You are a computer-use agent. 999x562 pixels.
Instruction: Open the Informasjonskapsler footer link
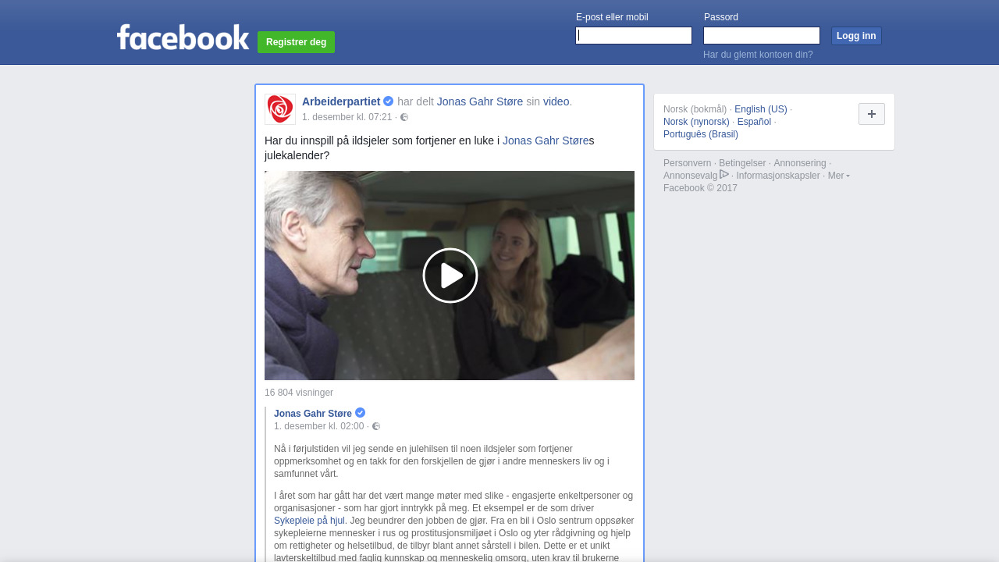(x=778, y=176)
